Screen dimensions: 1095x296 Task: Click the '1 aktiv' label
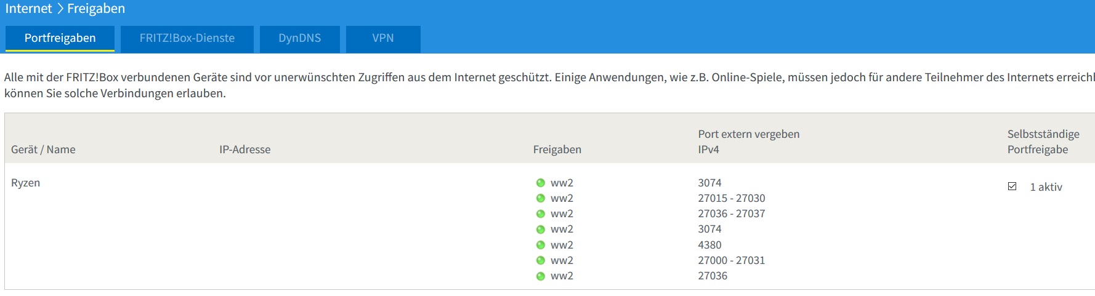[1046, 187]
